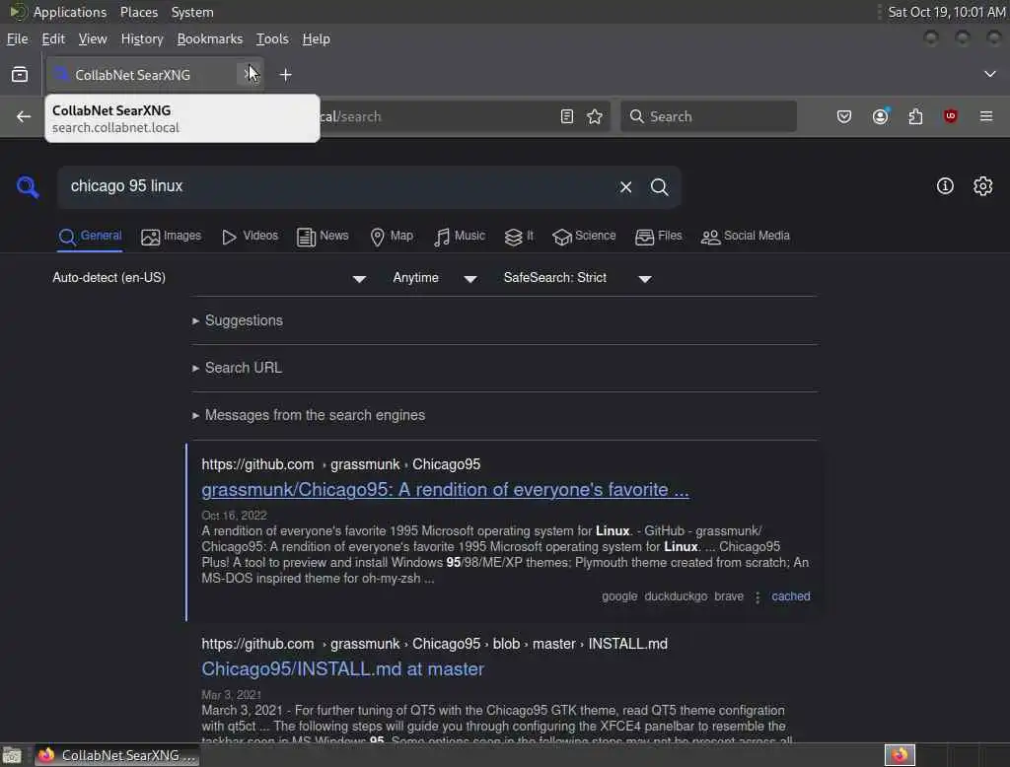1010x767 pixels.
Task: List all tabs with chevron
Action: pos(990,74)
